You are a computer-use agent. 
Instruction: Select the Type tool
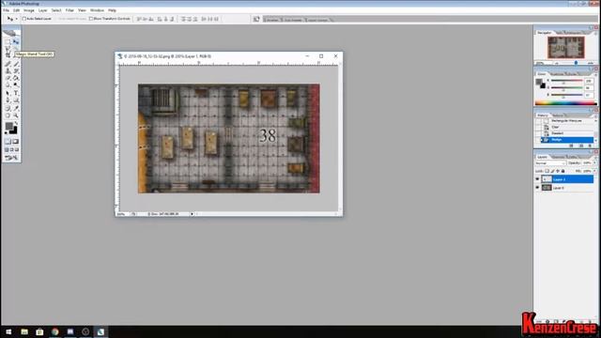pos(16,93)
